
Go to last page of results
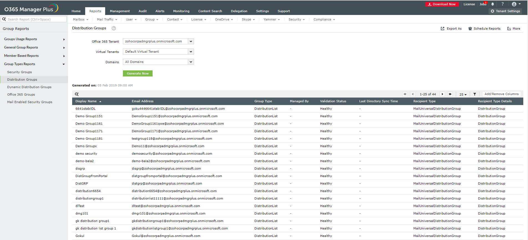450,94
